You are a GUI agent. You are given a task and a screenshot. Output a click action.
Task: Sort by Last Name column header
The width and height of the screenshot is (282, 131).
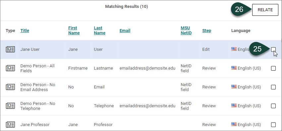pos(99,30)
